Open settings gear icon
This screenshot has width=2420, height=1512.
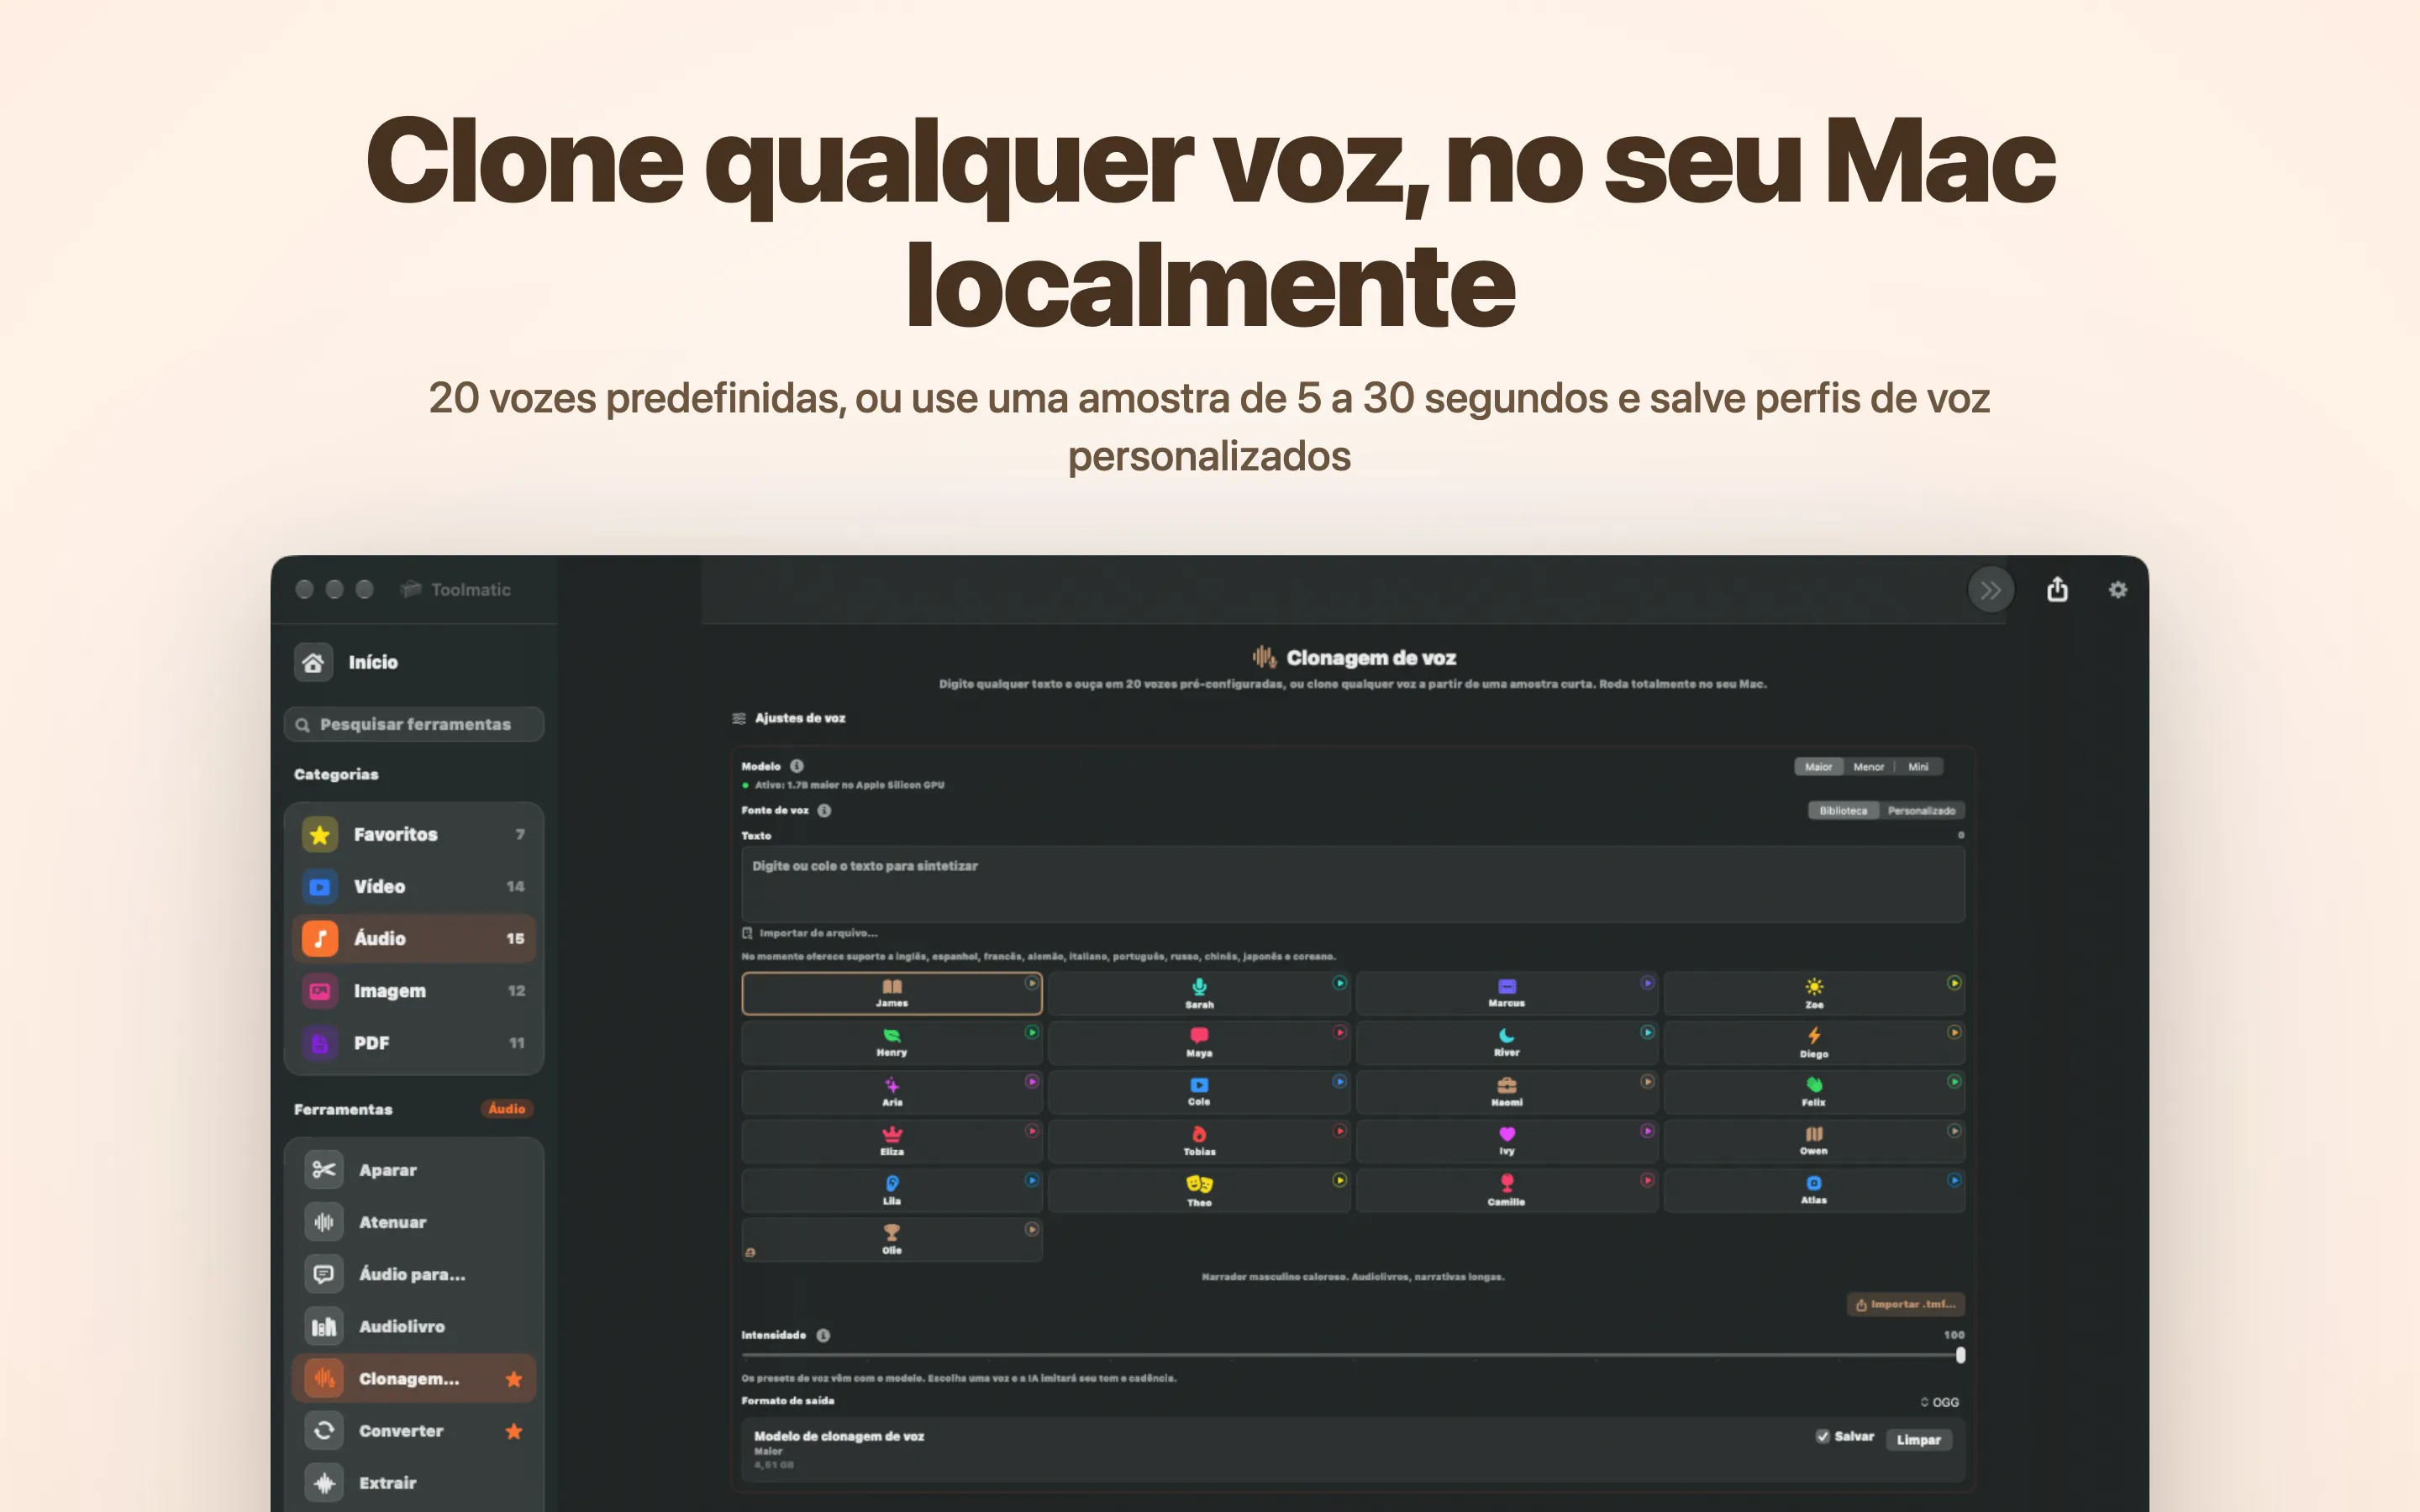tap(2118, 590)
